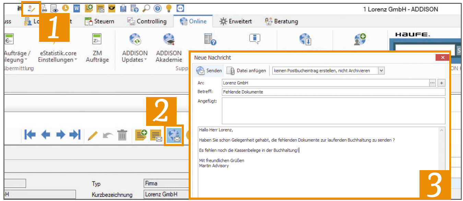Viewport: 463px width, 201px height.
Task: Open the calculator icon in top toolbar
Action: 123,9
